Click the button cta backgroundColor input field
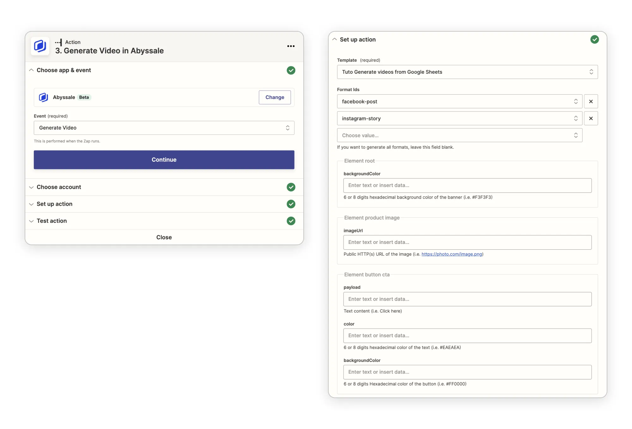The height and width of the screenshot is (429, 632). pyautogui.click(x=467, y=372)
